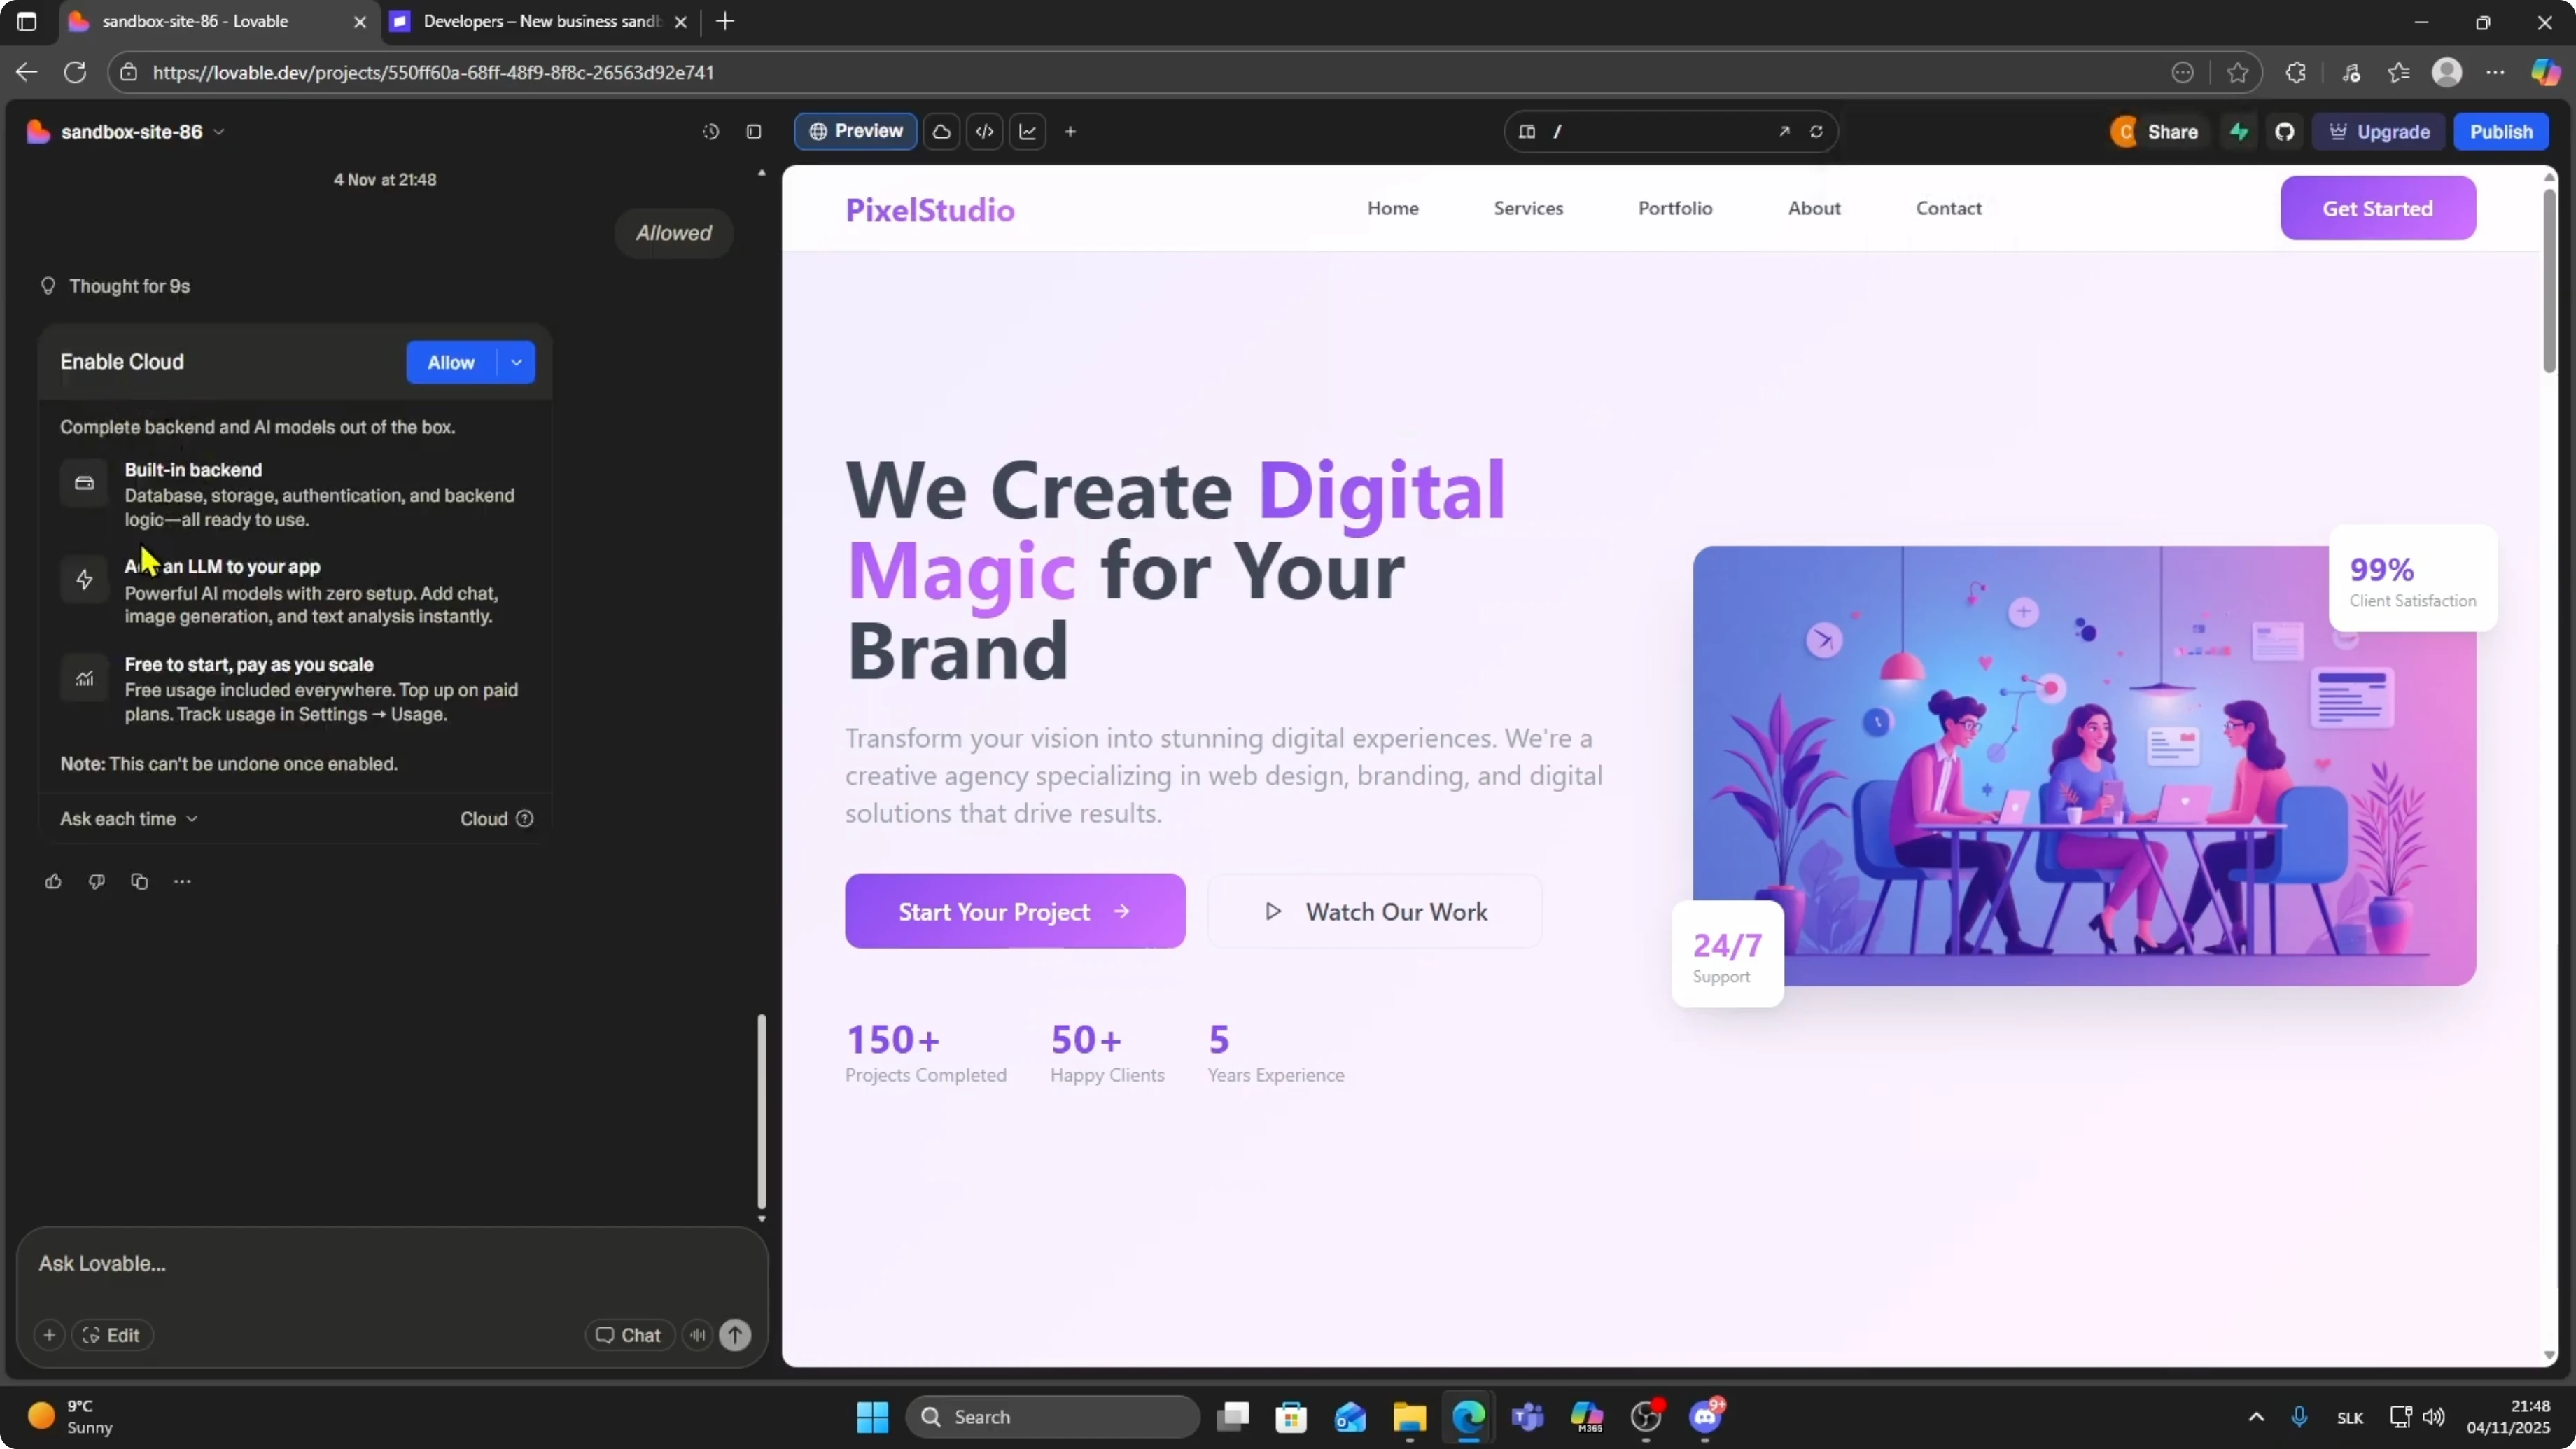Open the Code view icon

coord(985,131)
